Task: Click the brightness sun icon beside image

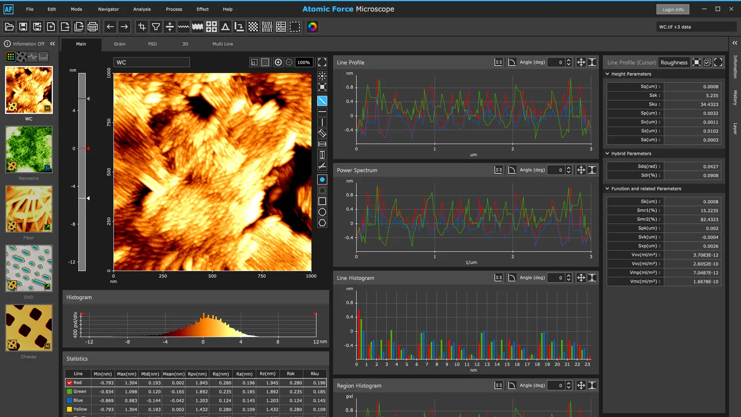Action: 322,76
